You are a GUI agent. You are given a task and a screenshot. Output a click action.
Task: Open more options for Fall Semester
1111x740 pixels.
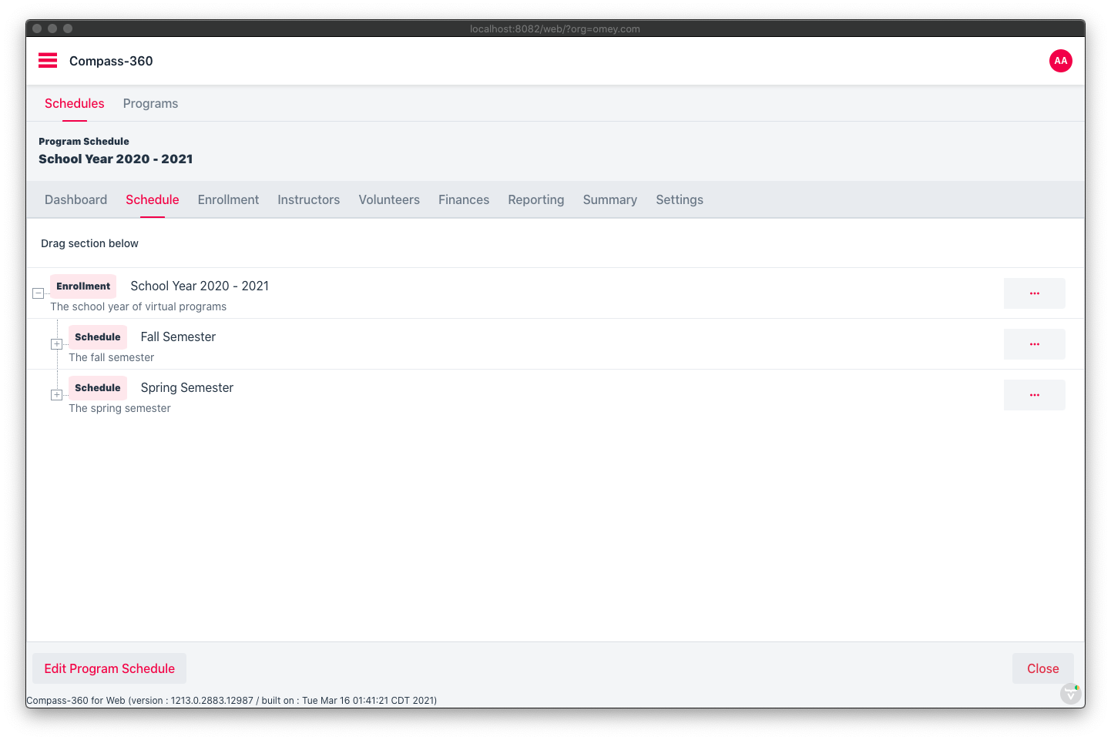(x=1034, y=344)
